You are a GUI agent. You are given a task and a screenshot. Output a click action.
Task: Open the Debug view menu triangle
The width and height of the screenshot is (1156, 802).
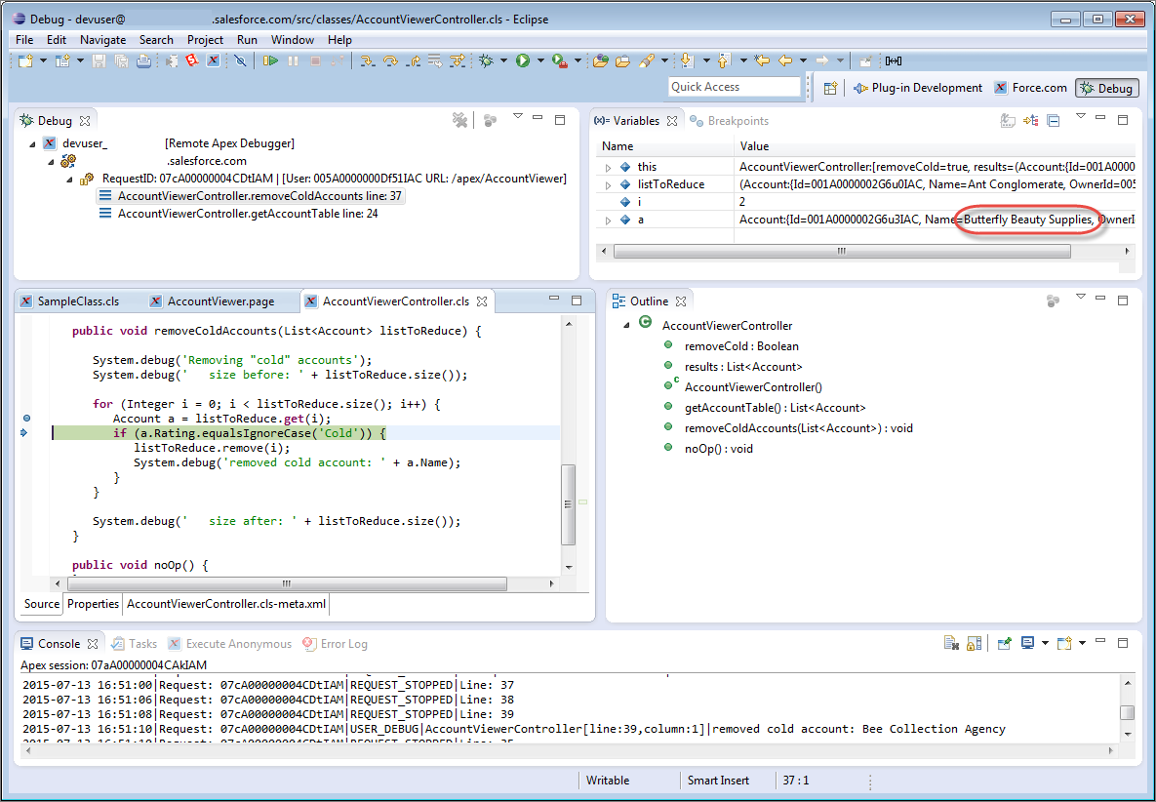518,116
